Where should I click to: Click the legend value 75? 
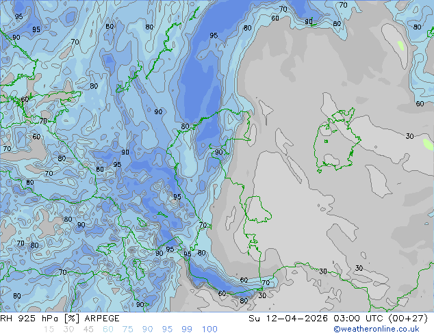point(128,330)
